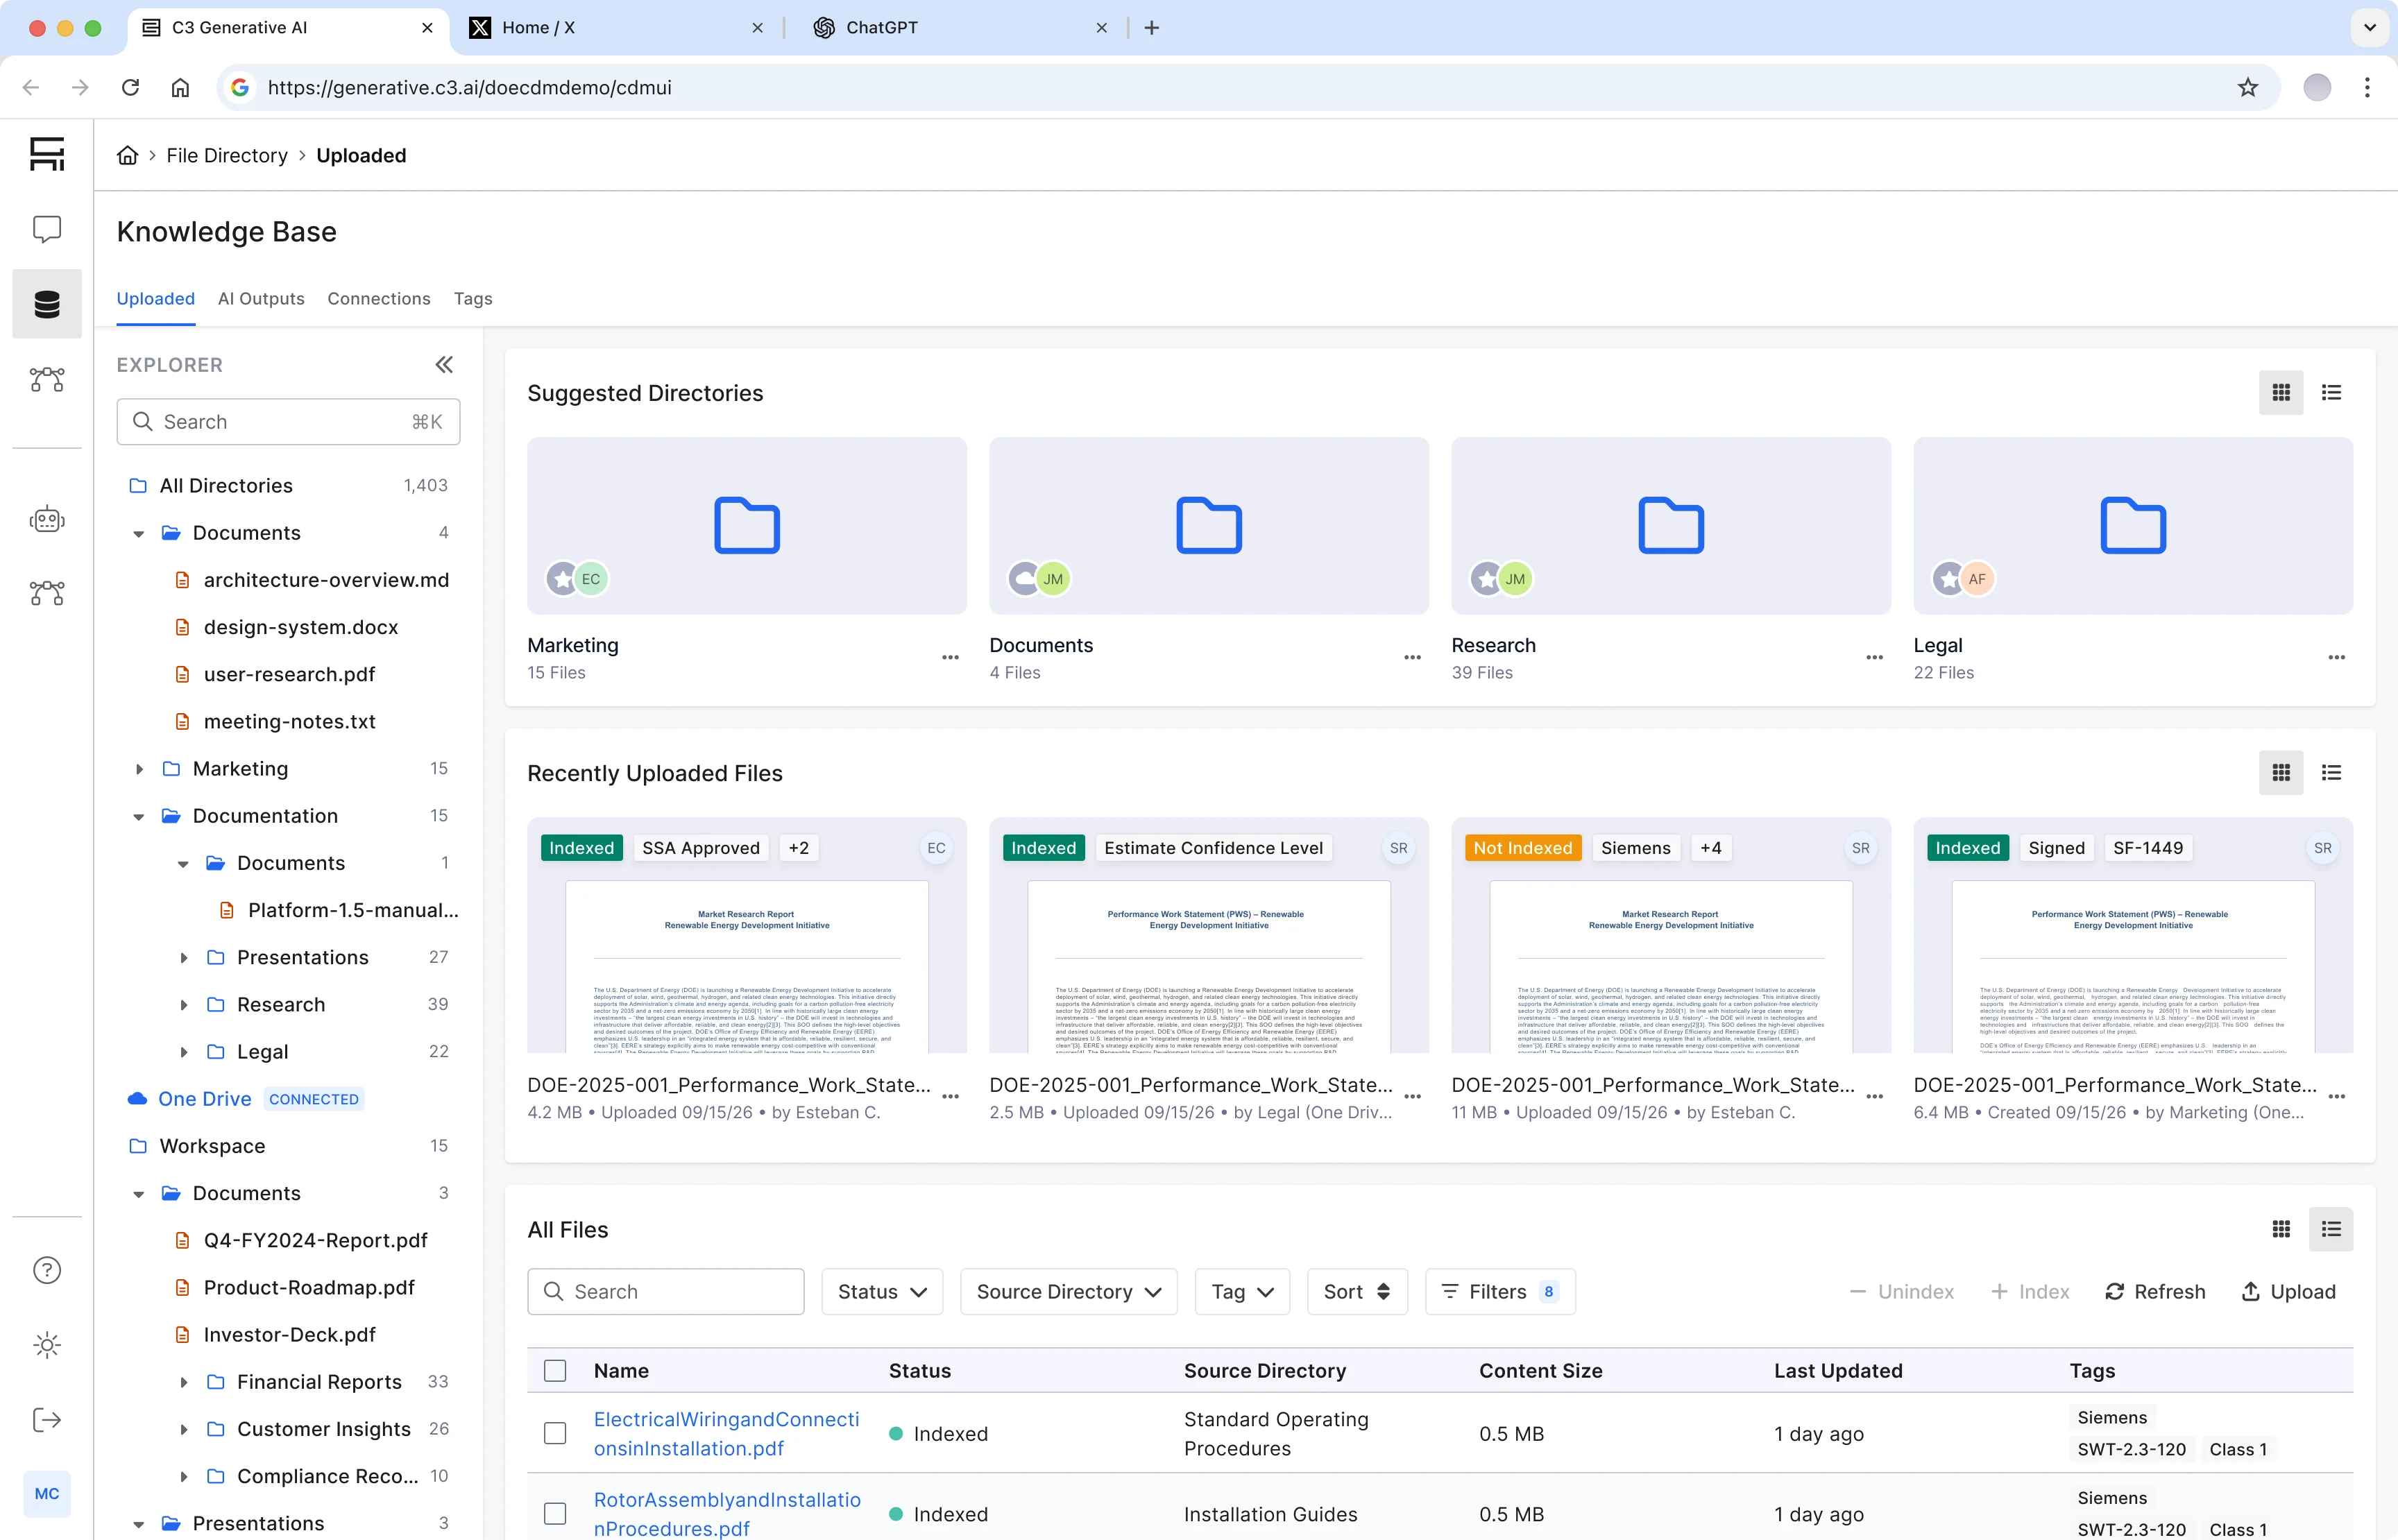Select Q4-FY2024-Report.pdf in Explorer

pos(315,1241)
